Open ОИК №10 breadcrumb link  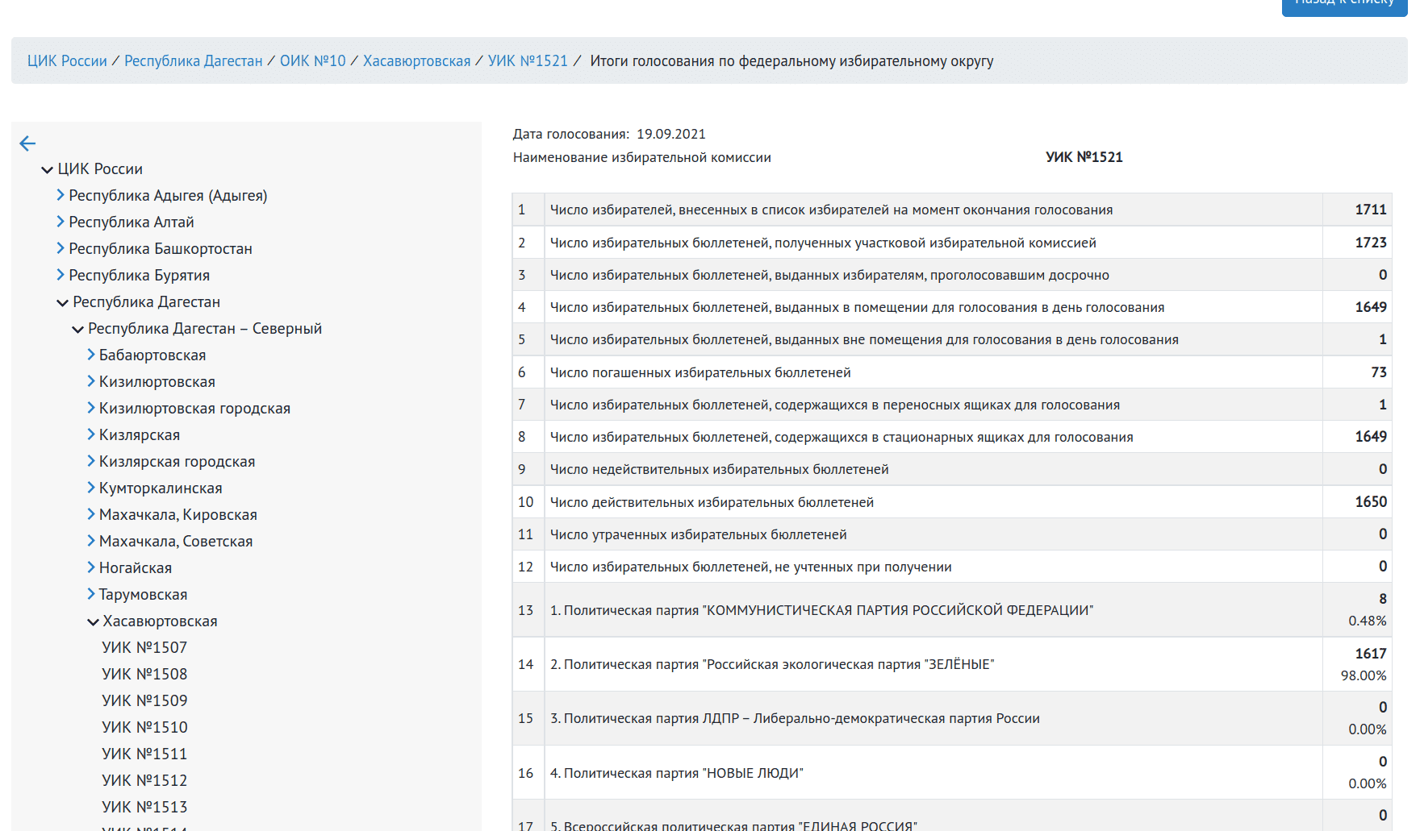[x=313, y=61]
